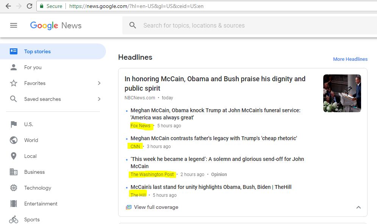Click the CNN source label

click(135, 146)
